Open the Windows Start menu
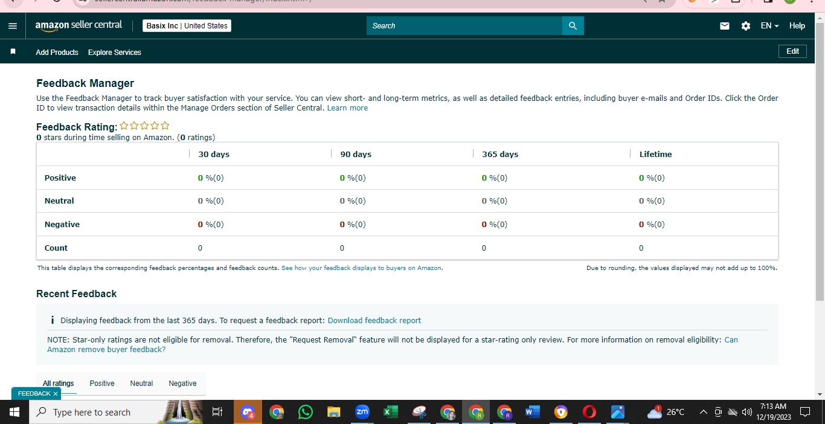The image size is (825, 424). [x=14, y=412]
